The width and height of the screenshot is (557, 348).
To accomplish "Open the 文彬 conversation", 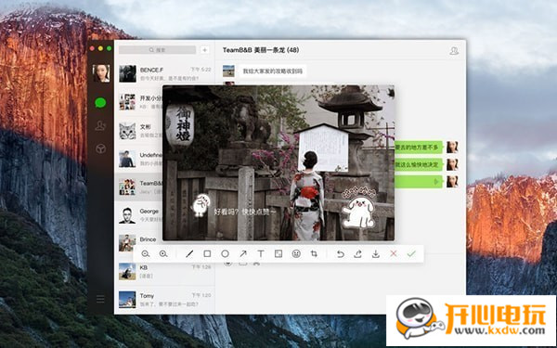I will [x=138, y=130].
